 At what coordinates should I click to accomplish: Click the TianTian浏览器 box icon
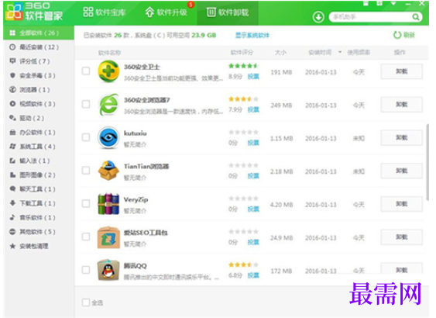coord(108,171)
